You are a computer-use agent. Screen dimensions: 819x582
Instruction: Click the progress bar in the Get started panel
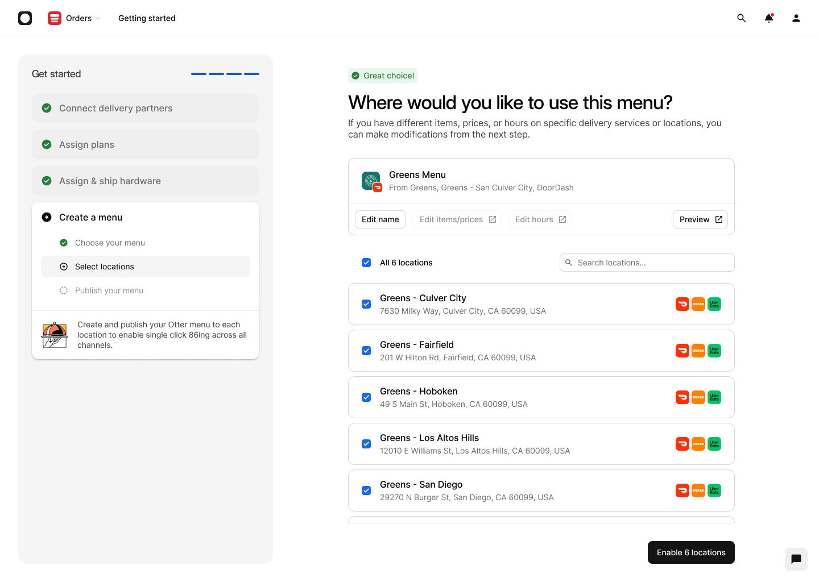(225, 73)
